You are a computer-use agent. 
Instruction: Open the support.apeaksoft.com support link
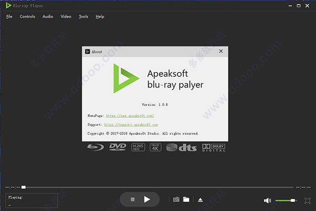pyautogui.click(x=131, y=124)
